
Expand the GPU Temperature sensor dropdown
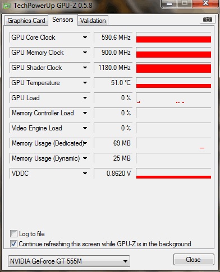85,83
